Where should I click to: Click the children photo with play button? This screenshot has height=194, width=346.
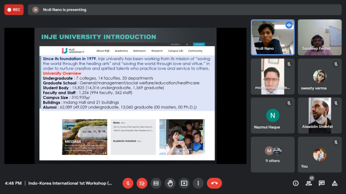[x=182, y=137]
